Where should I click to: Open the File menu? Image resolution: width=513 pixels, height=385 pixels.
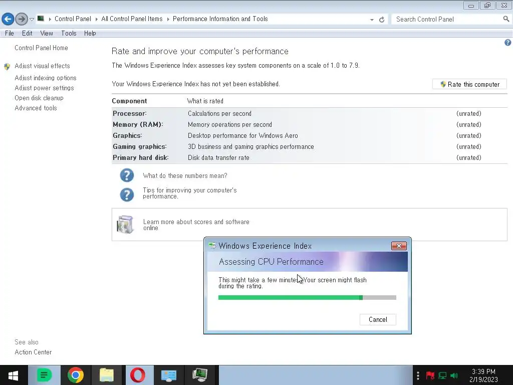9,34
